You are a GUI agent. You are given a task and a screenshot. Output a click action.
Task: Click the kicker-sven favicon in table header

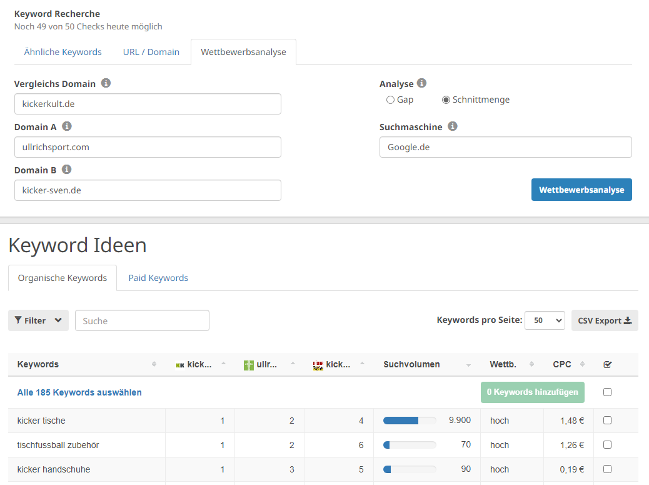point(318,365)
